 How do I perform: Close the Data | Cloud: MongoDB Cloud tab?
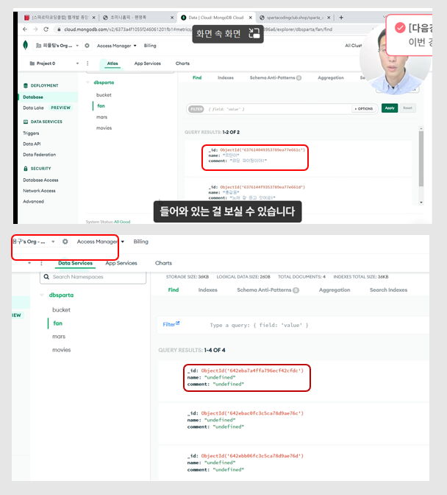click(x=251, y=18)
